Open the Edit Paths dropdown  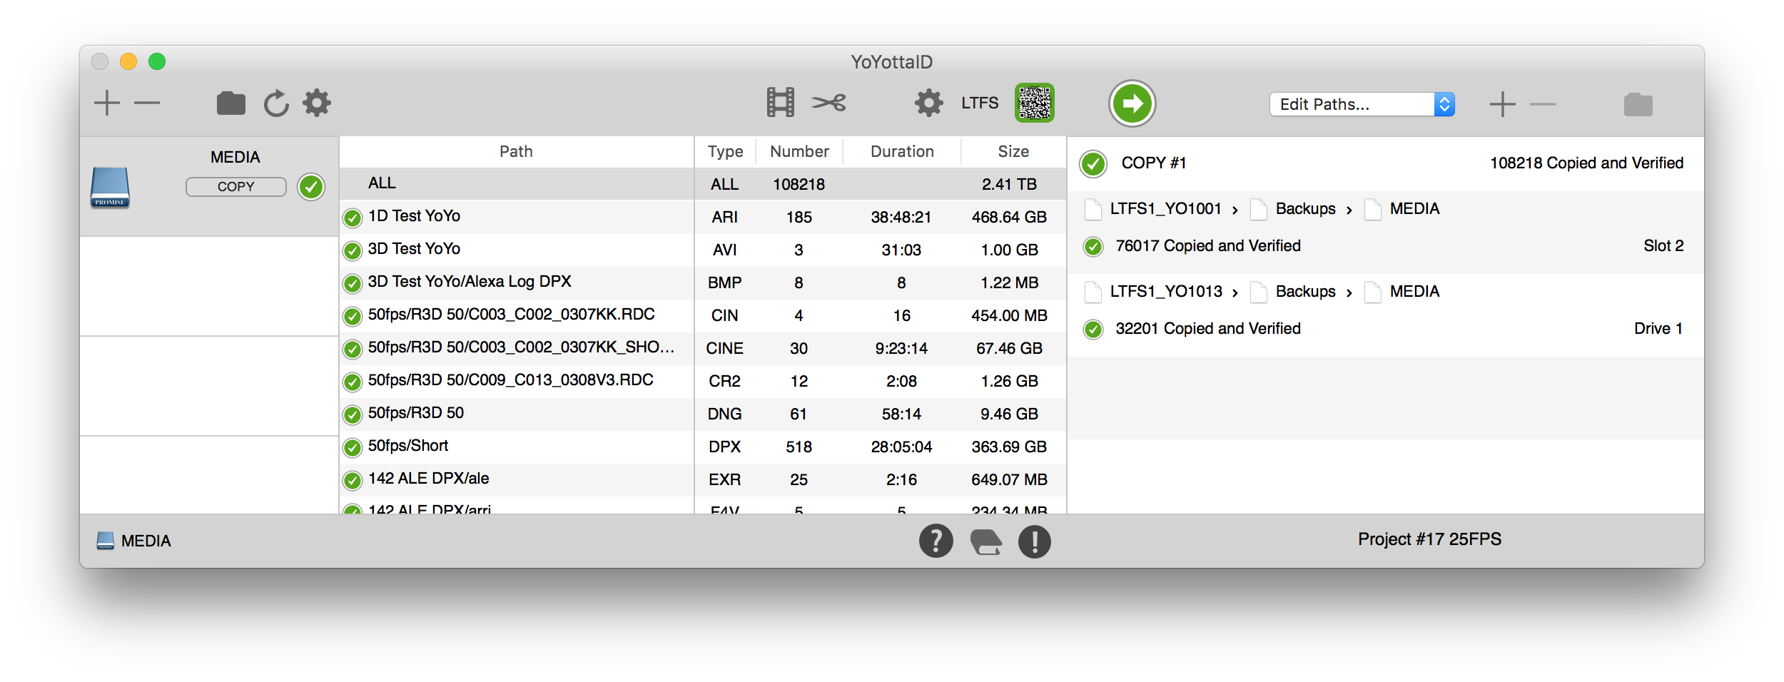point(1362,104)
